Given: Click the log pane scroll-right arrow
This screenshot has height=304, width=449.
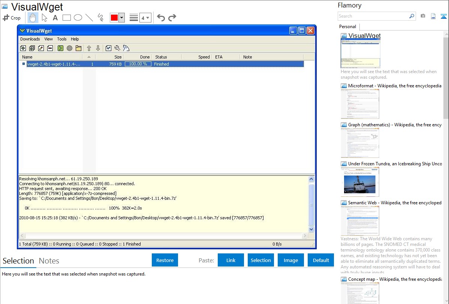Looking at the screenshot, I should [305, 235].
